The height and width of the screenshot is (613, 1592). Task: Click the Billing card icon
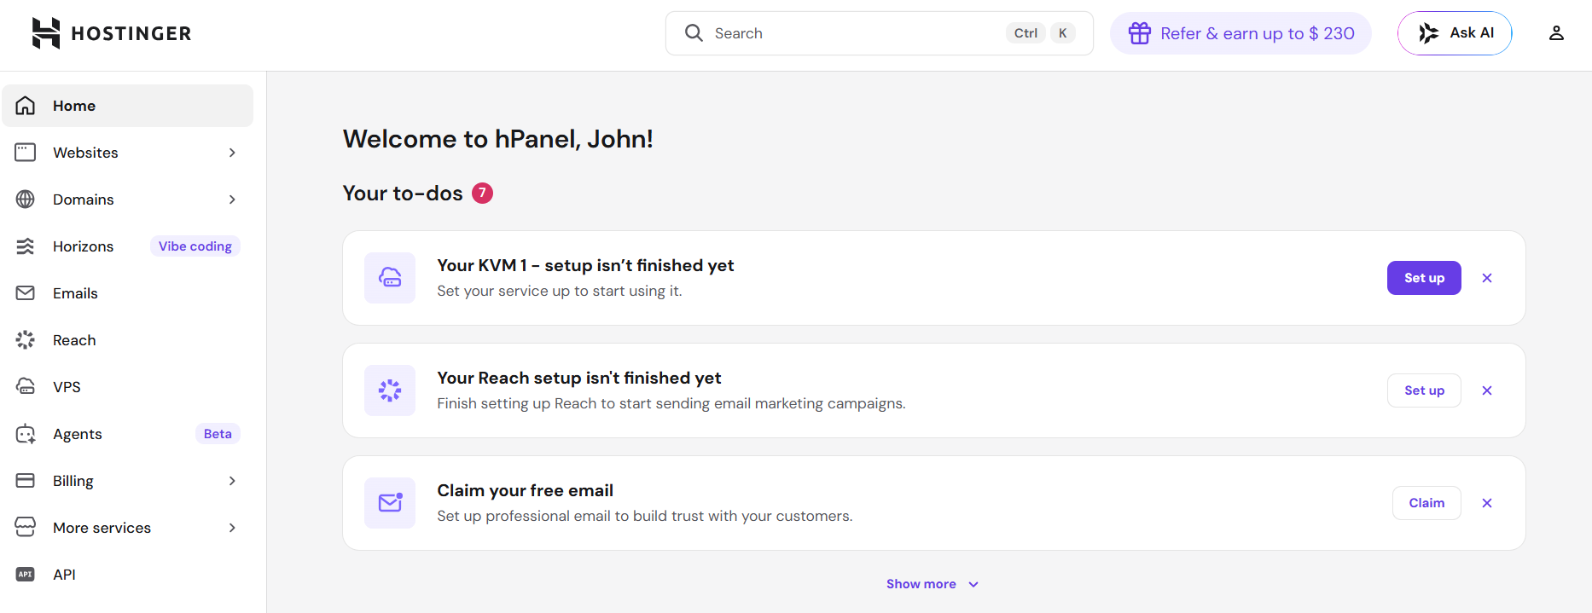26,481
